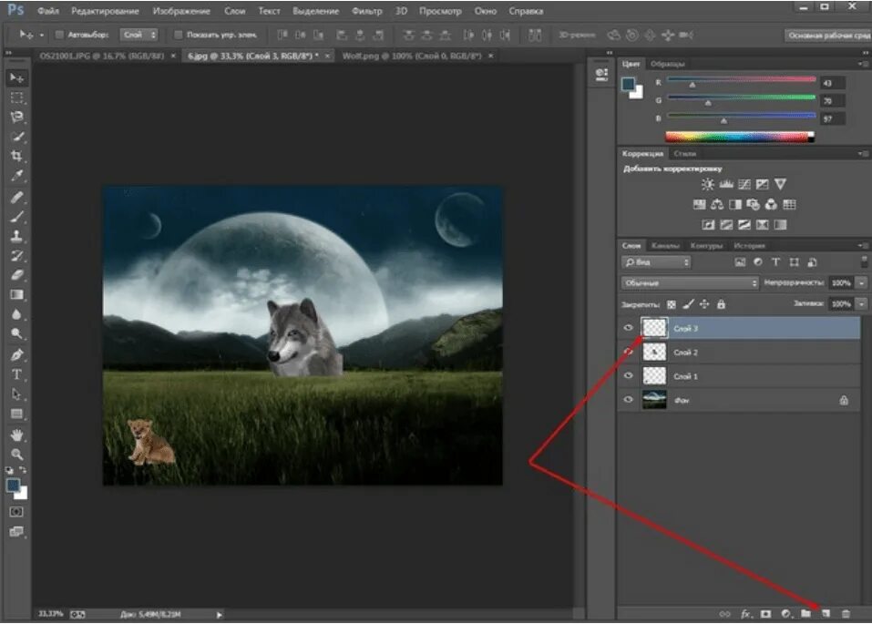Open layer styles fx menu
Screen dimensions: 872x624
(745, 613)
